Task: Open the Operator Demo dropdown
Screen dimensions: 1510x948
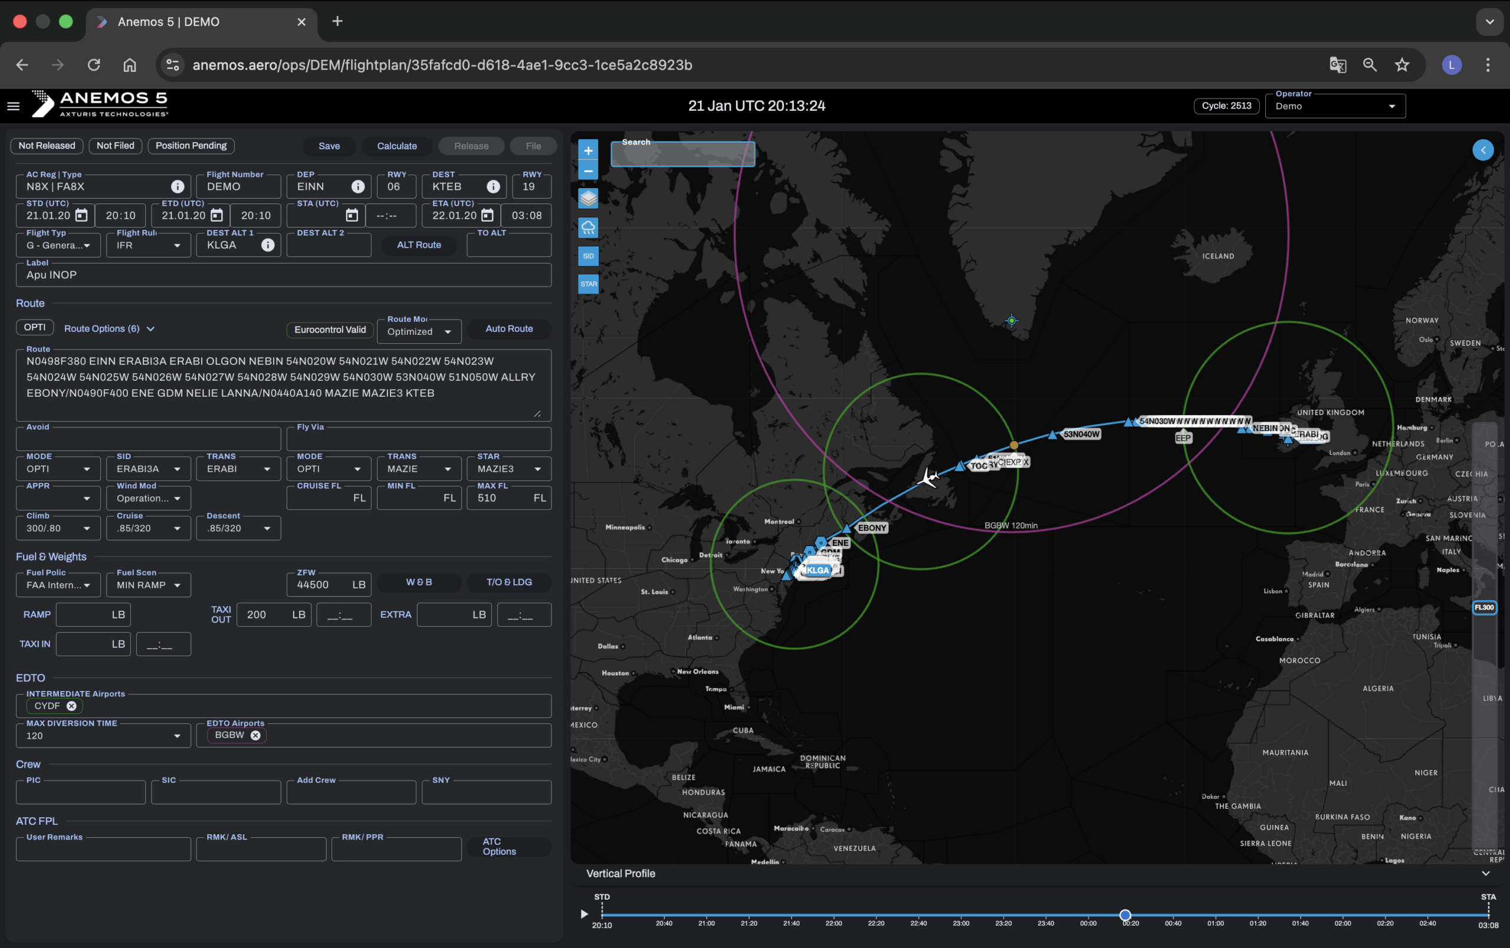Action: tap(1334, 107)
